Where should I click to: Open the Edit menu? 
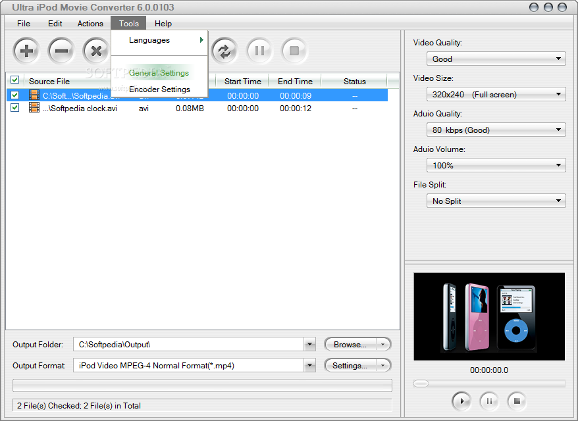pyautogui.click(x=55, y=23)
